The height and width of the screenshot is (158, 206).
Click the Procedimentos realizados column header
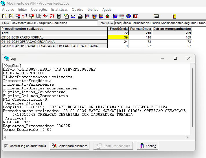tap(54, 29)
